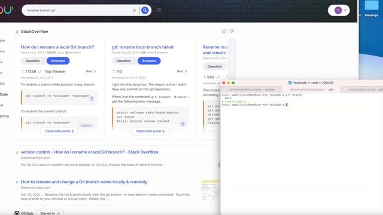Upvote the 17359 top answer arrows

click(x=23, y=72)
